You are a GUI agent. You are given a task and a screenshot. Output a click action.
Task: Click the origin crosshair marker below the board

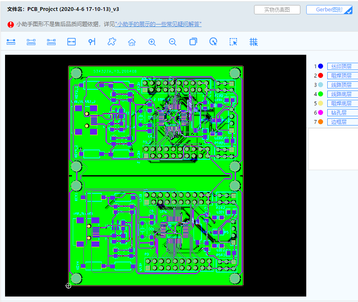point(68,286)
